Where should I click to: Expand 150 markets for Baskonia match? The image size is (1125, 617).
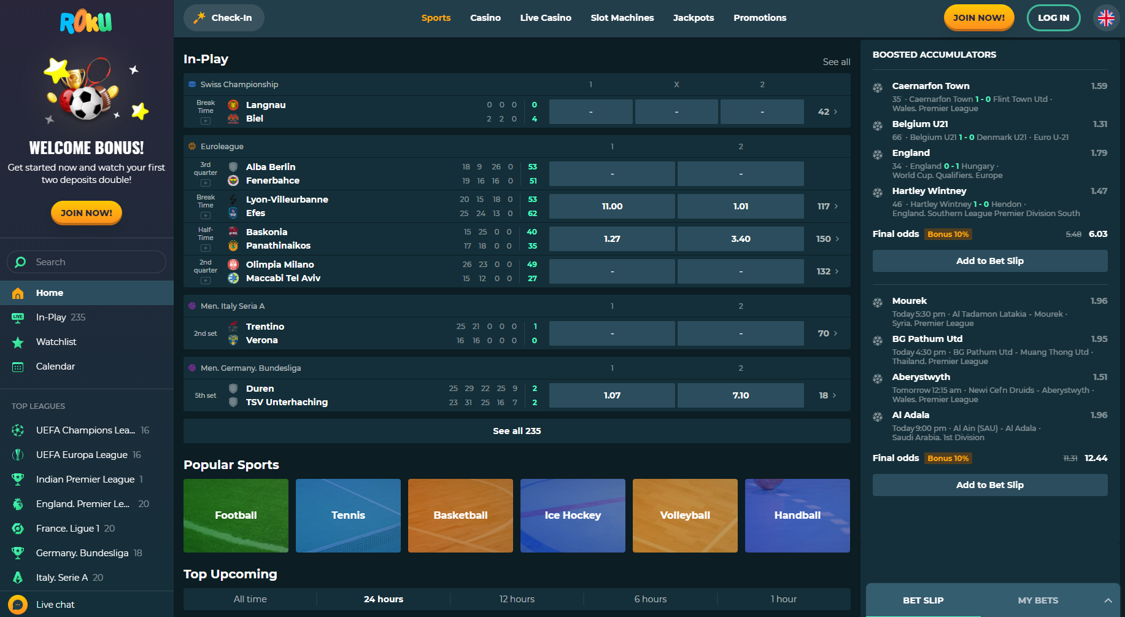click(x=827, y=239)
